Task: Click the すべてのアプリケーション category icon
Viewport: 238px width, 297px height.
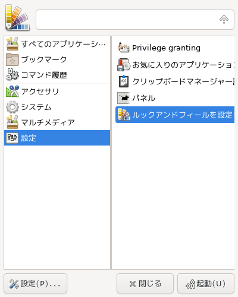Action: point(12,44)
